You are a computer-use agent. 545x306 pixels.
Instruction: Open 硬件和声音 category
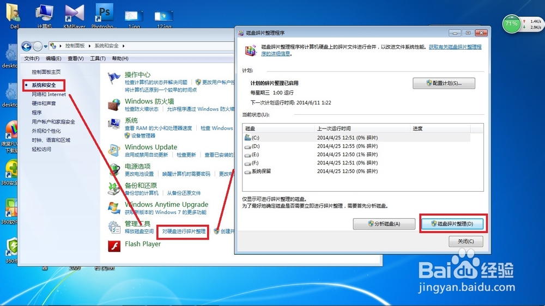tap(44, 103)
